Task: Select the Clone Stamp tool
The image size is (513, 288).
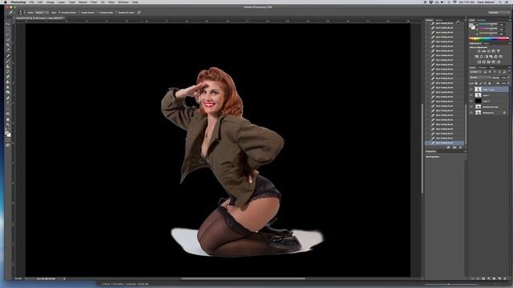Action: coord(8,66)
